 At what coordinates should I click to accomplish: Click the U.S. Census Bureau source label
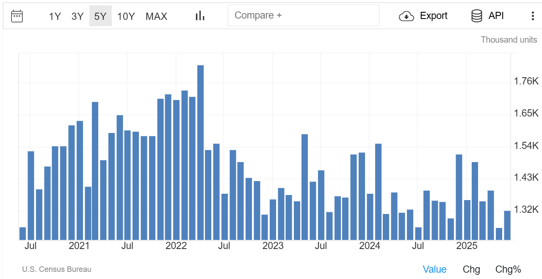(57, 269)
